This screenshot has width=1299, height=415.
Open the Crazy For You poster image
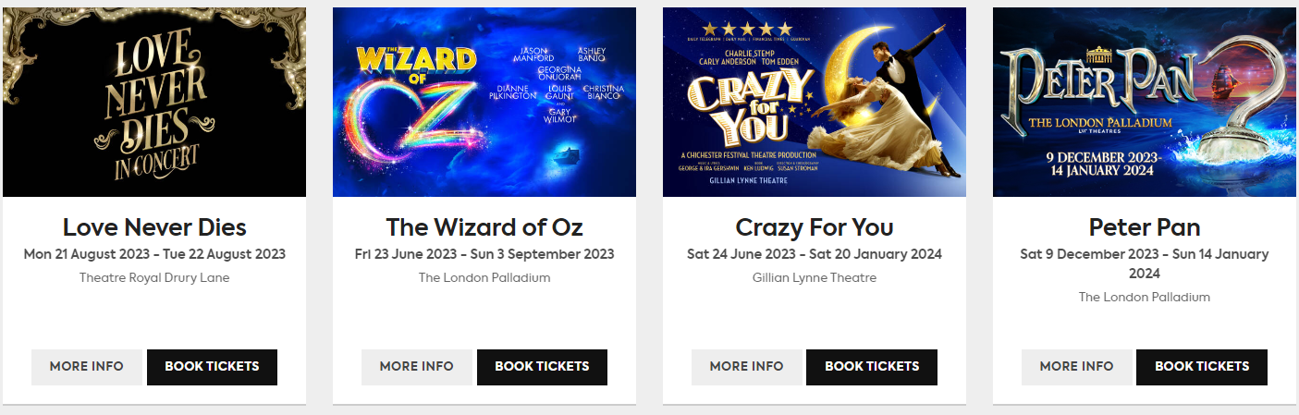tap(815, 102)
